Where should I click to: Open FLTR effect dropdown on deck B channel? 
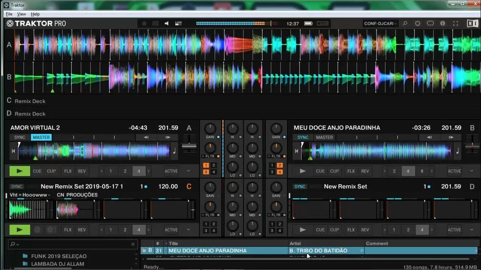(x=269, y=156)
